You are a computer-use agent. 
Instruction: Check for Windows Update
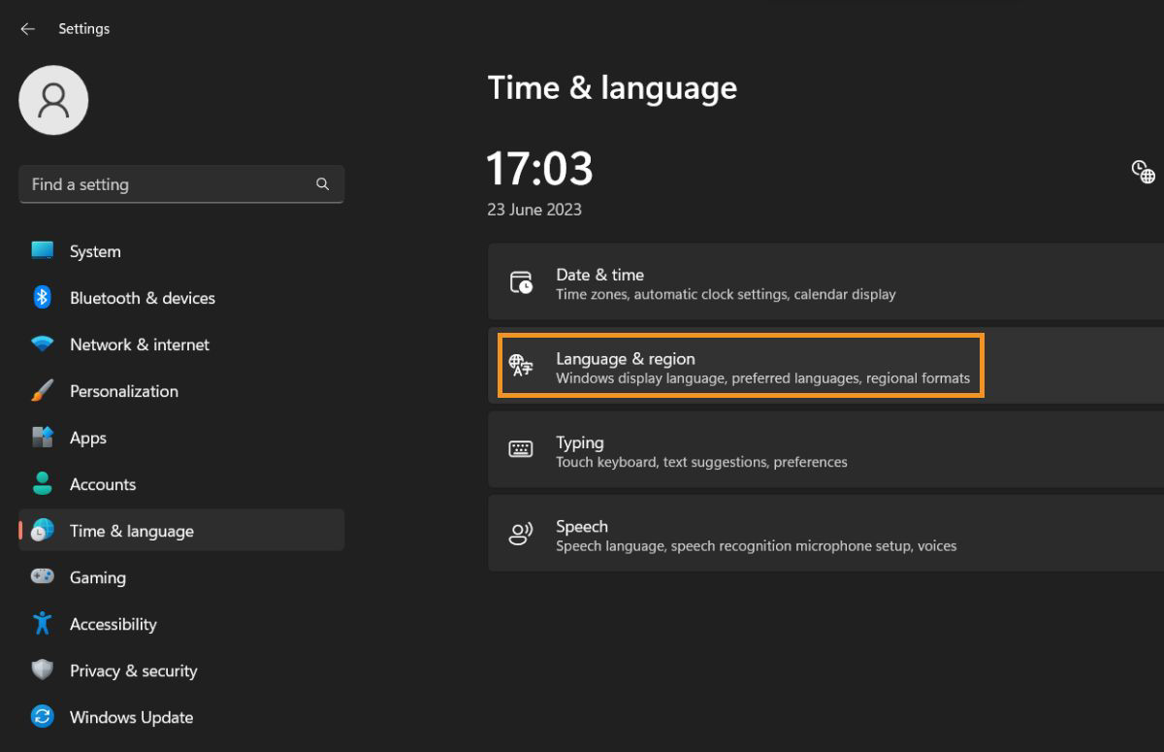pos(130,717)
